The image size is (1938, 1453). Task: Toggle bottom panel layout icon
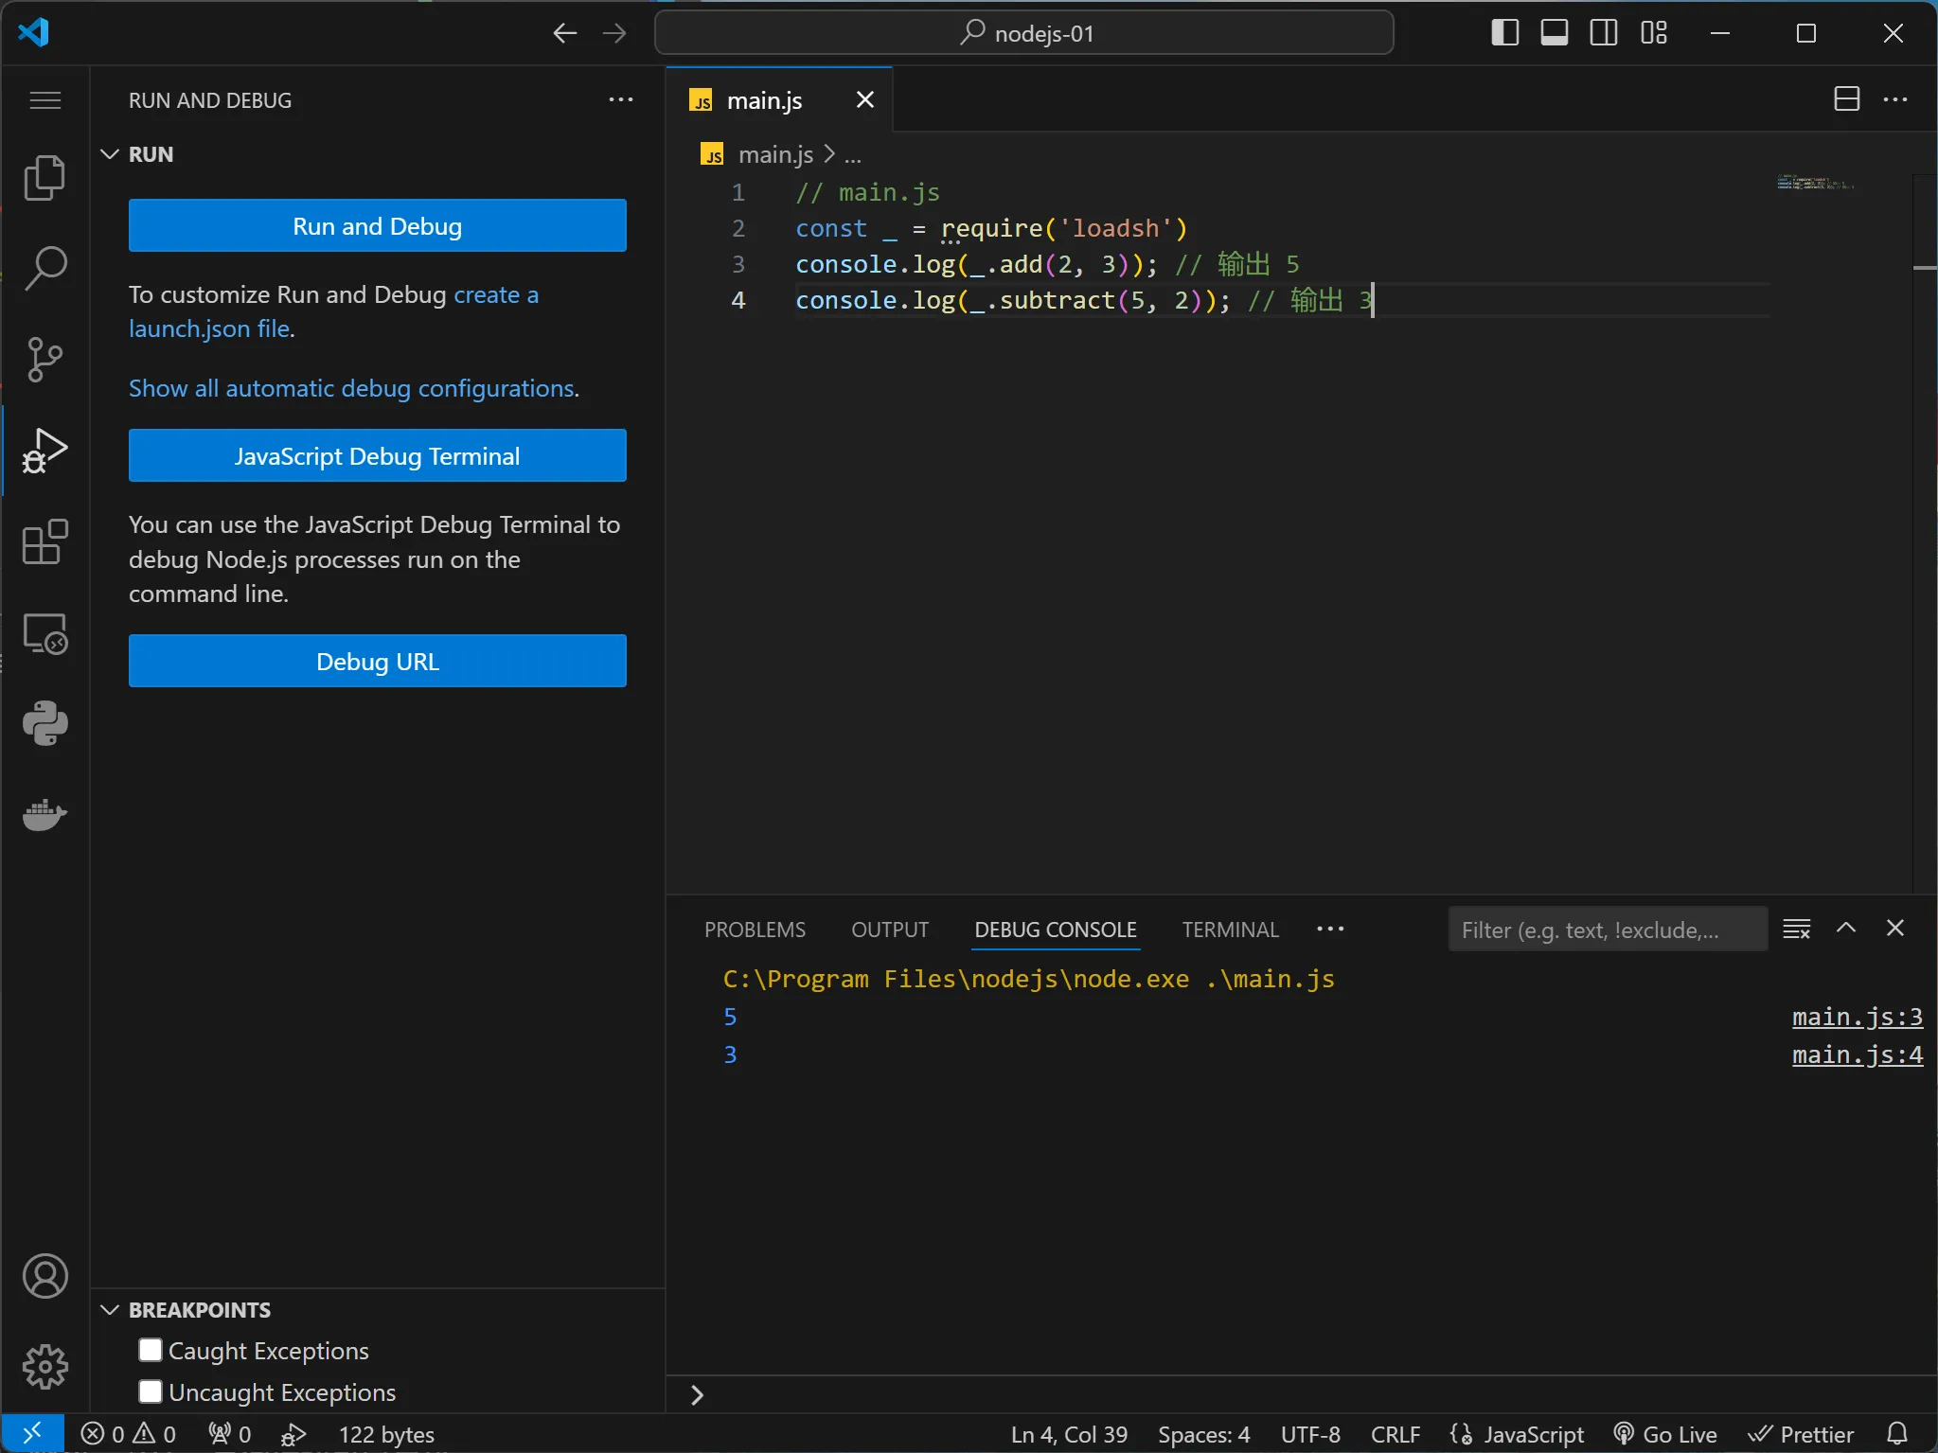[1555, 33]
